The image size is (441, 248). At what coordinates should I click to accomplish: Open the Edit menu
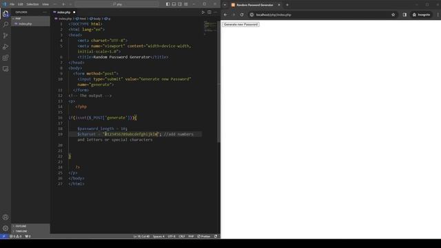pos(21,4)
